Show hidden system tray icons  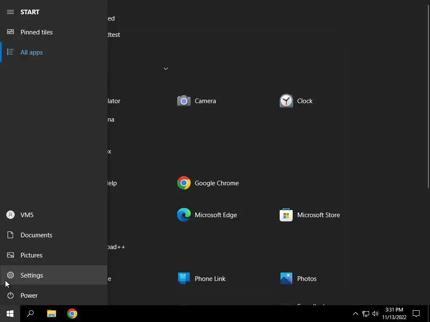[355, 314]
